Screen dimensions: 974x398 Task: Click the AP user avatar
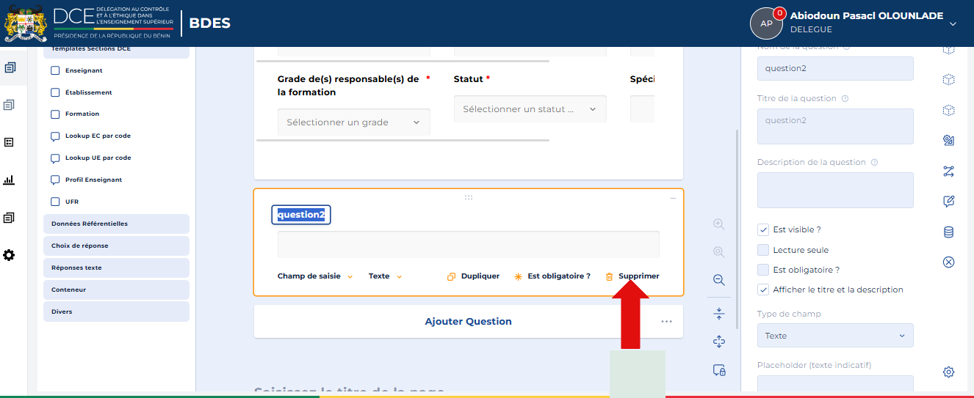766,23
